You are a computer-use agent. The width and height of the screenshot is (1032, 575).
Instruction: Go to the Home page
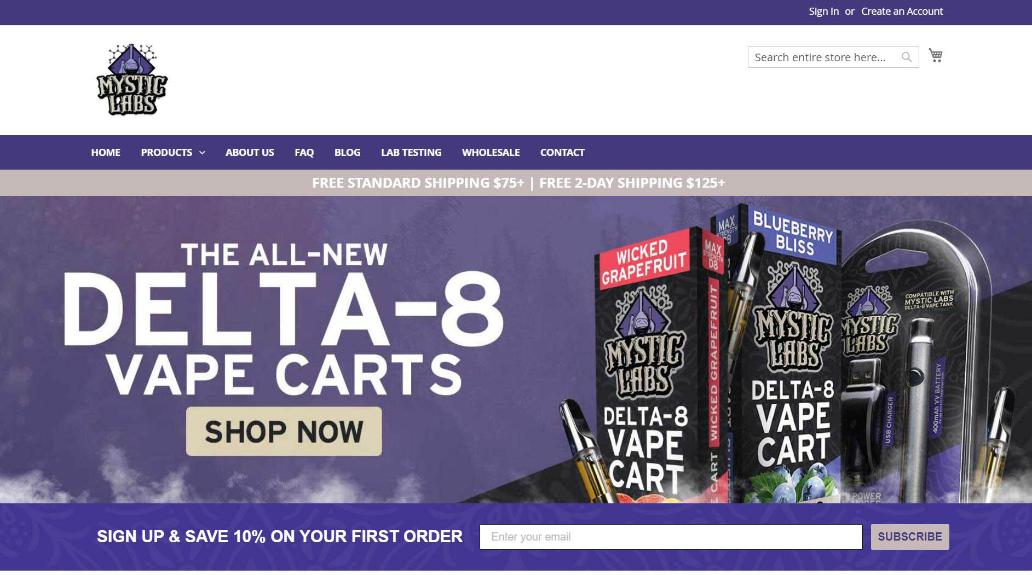106,153
